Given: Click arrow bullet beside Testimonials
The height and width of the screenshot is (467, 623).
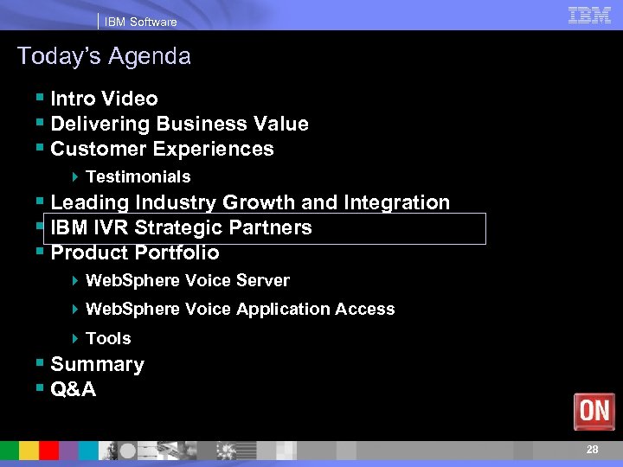Looking at the screenshot, I should 75,176.
